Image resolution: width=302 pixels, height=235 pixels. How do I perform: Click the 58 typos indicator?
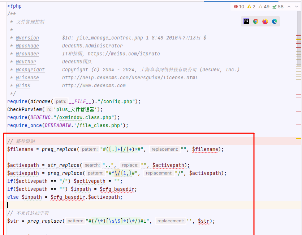[x=278, y=7]
